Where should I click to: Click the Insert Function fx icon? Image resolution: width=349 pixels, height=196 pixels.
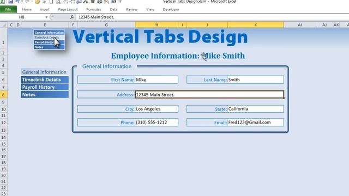tap(72, 17)
